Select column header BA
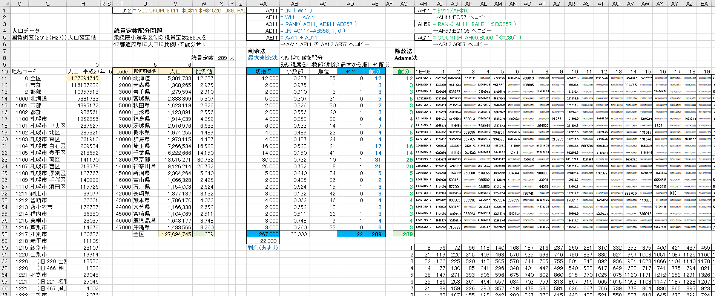Viewport: 715px width, 296px height. tap(704, 3)
